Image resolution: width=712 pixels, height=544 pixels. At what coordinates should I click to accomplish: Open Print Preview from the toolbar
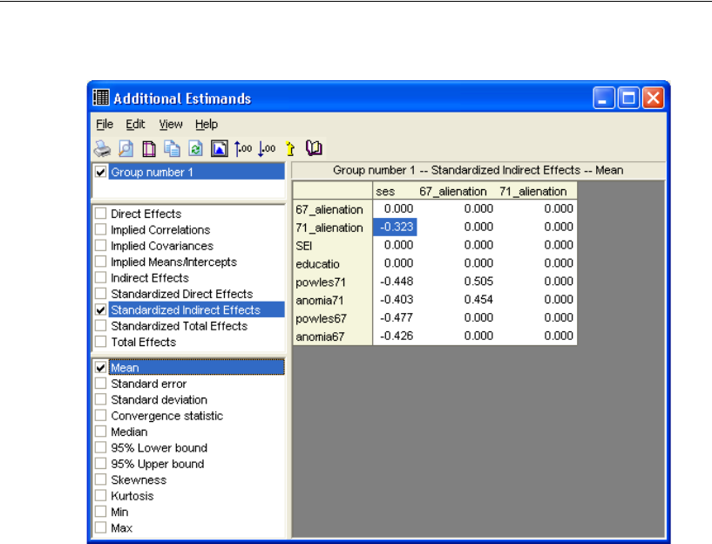[125, 148]
